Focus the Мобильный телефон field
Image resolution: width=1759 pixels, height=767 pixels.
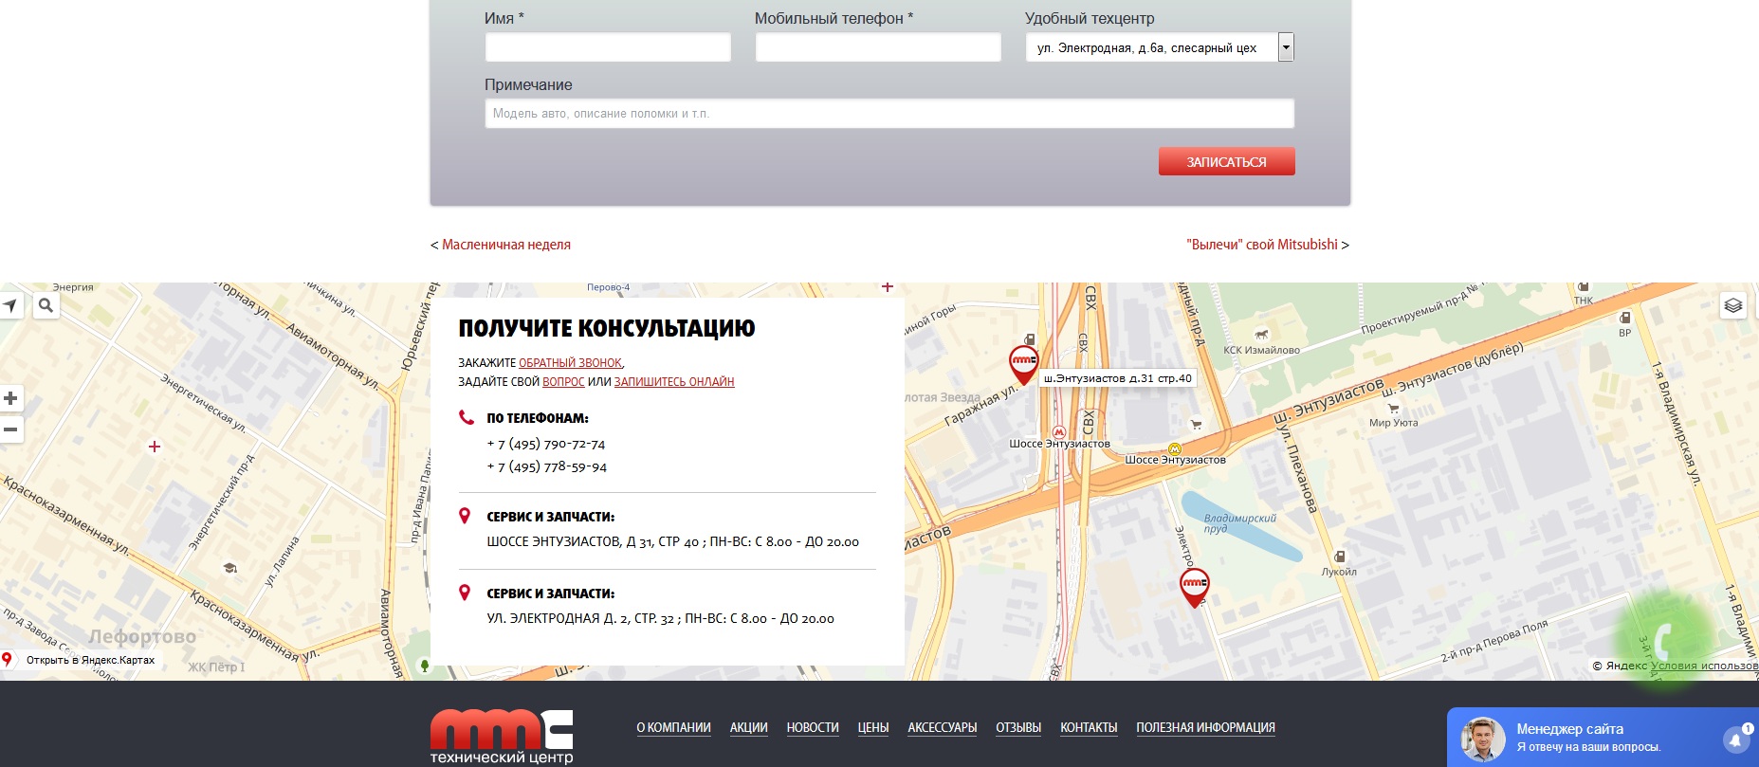point(877,47)
